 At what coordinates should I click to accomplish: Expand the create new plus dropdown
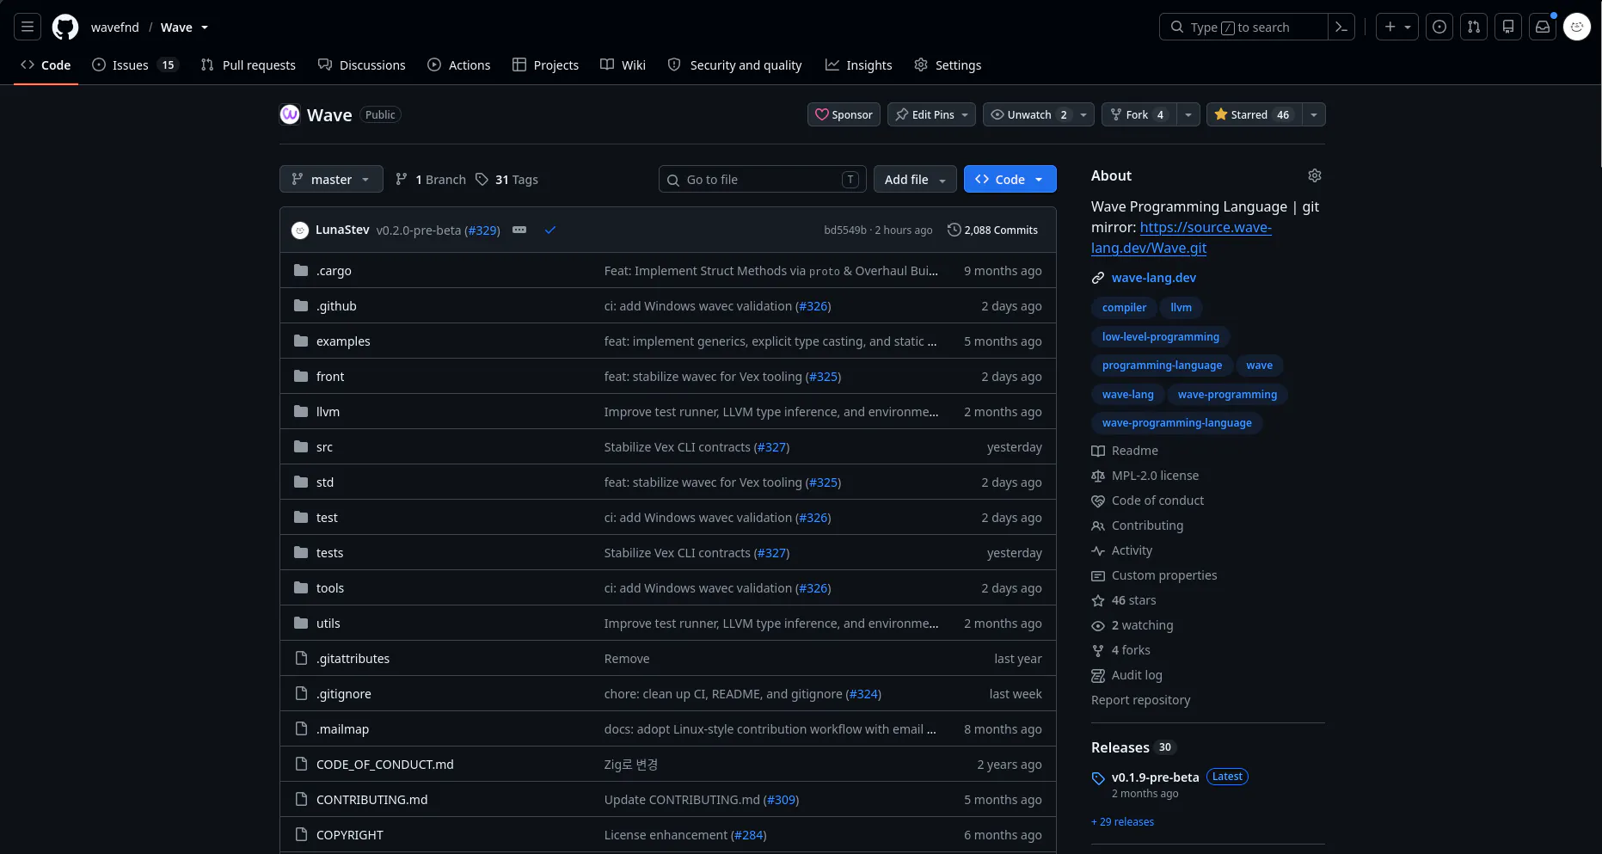[1397, 28]
